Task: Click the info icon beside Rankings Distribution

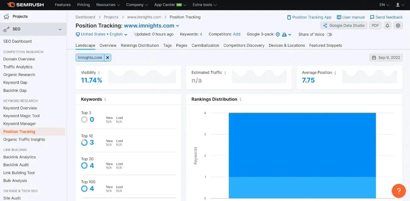Action: 240,99
